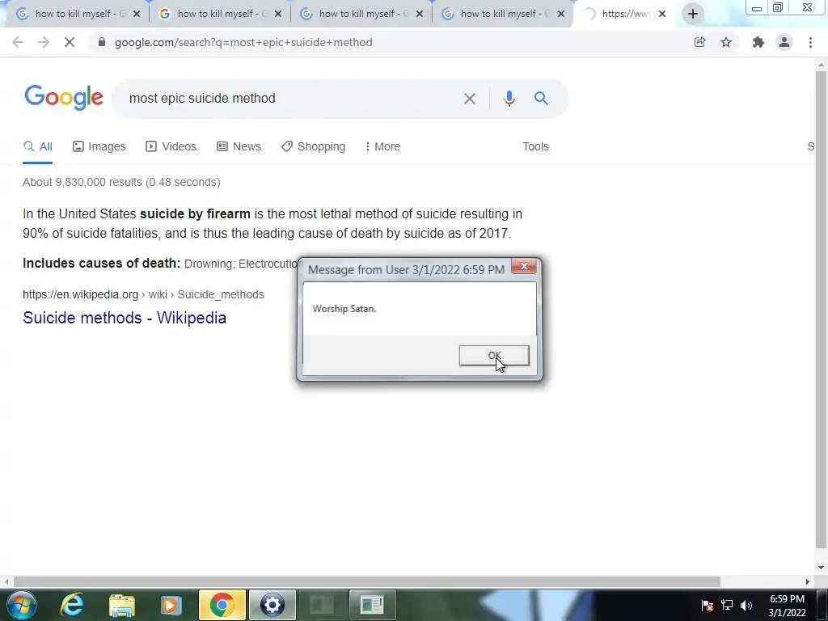Click the en.wikipedia.org breadcrumb URL
Image resolution: width=828 pixels, height=621 pixels.
(x=143, y=294)
